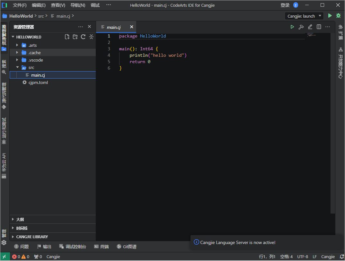Click src in the breadcrumb
This screenshot has width=345, height=261.
coord(41,16)
